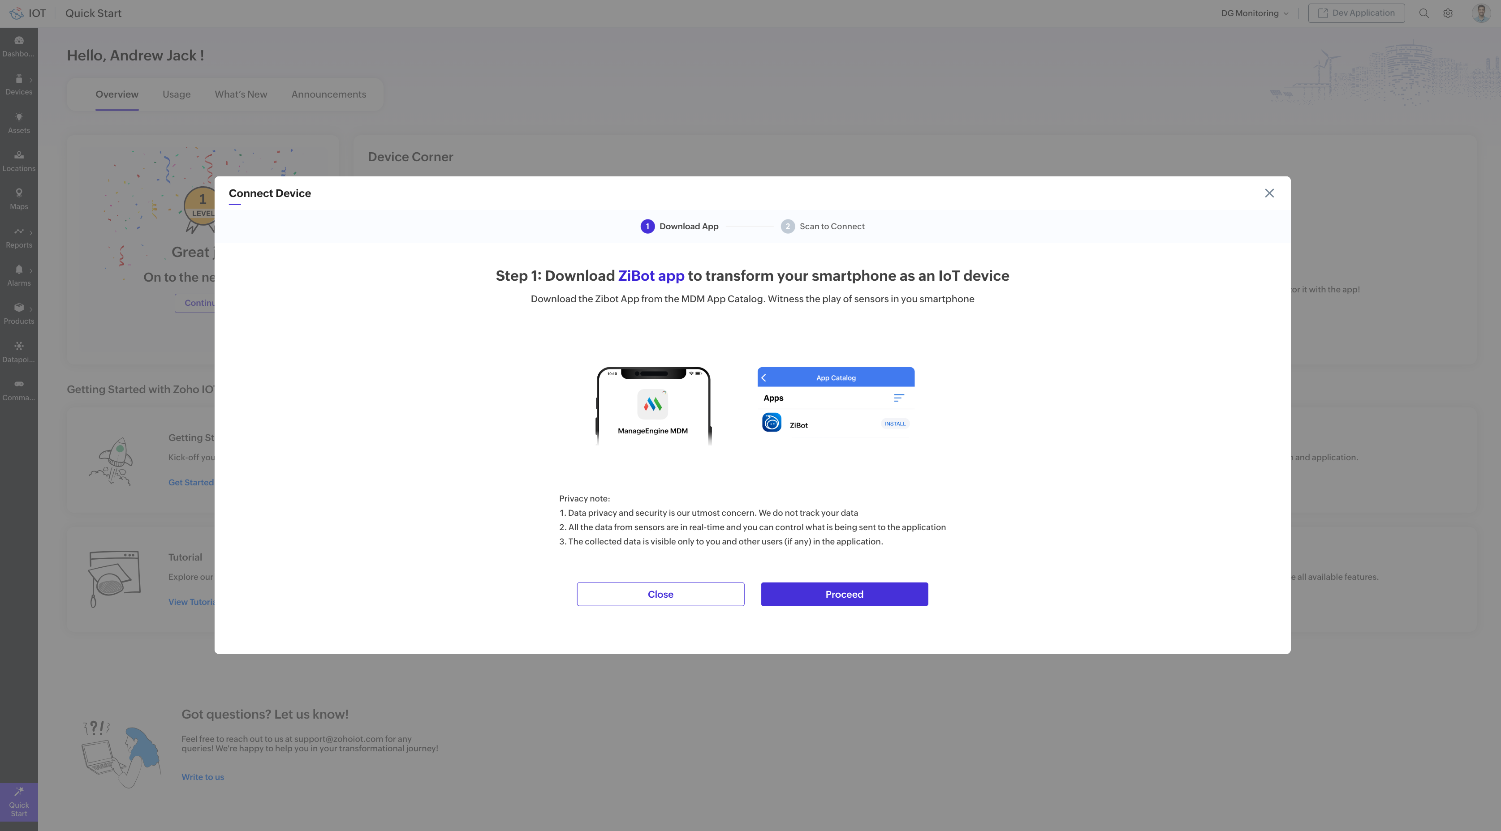Expand the Reports submenu chevron
Image resolution: width=1501 pixels, height=831 pixels.
click(31, 232)
